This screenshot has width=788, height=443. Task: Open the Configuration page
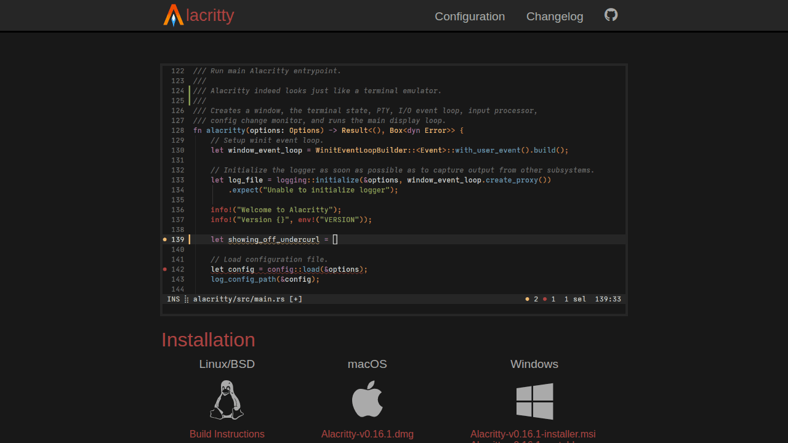point(470,17)
